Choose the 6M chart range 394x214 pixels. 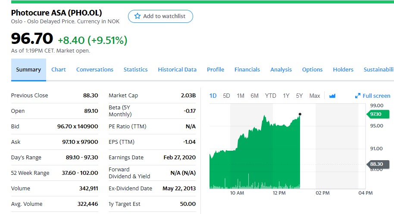pyautogui.click(x=255, y=96)
